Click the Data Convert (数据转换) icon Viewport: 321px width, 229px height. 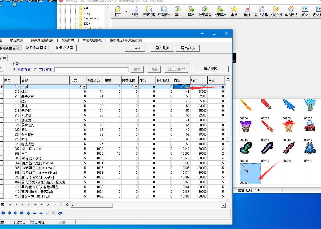click(x=261, y=12)
